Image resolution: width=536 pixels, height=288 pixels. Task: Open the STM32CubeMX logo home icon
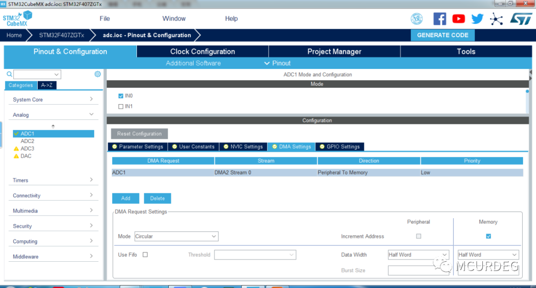pyautogui.click(x=17, y=19)
